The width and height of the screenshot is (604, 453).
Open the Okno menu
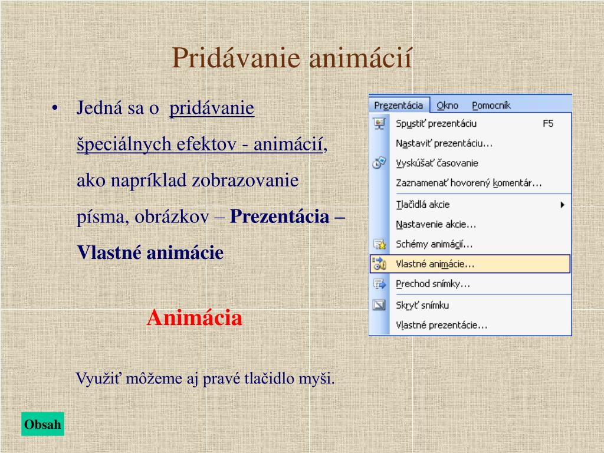[x=447, y=105]
